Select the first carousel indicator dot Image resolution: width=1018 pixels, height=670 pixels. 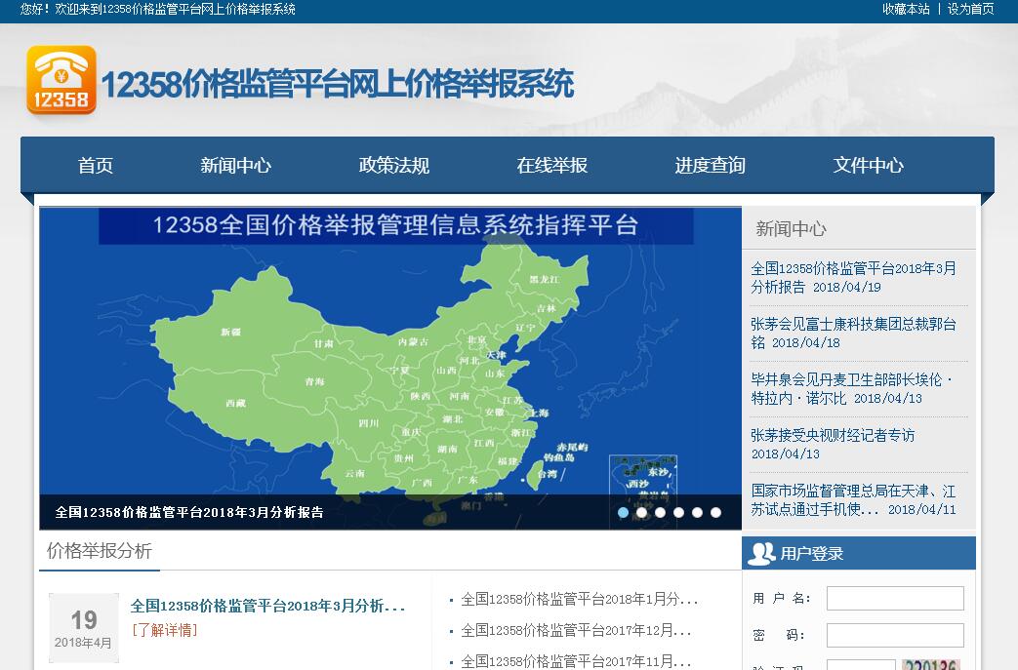pyautogui.click(x=623, y=512)
